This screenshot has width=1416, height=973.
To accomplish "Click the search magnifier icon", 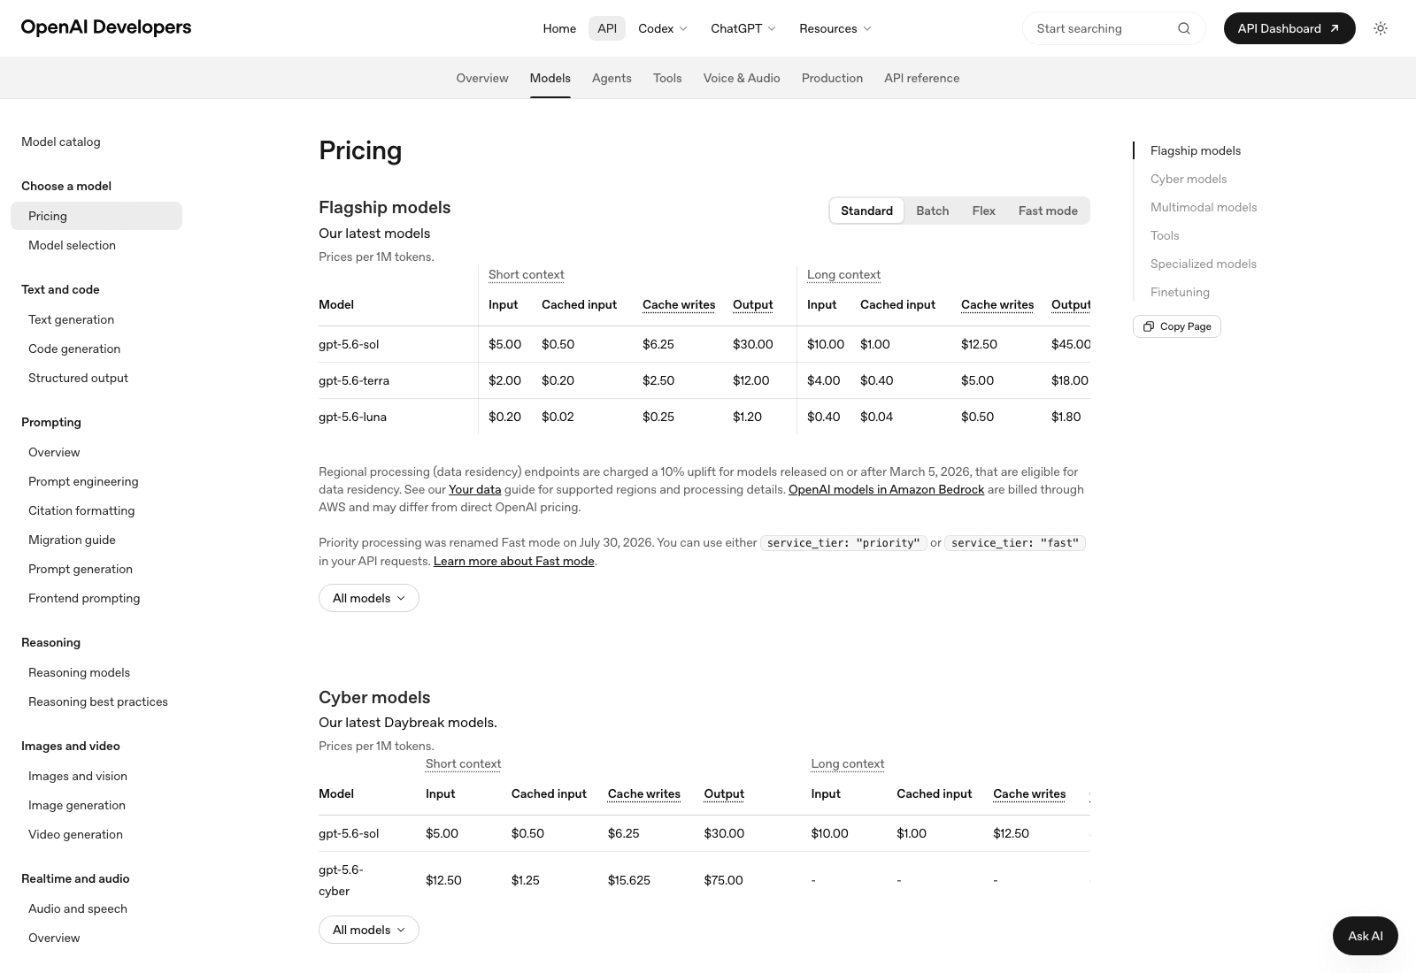I will point(1184,28).
